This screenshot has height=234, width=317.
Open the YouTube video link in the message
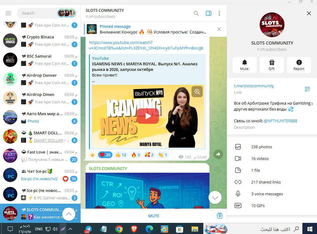[x=146, y=45]
